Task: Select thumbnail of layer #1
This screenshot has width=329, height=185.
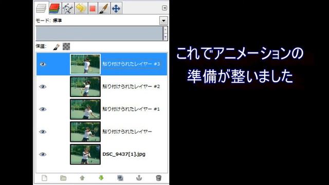Action: pos(85,109)
